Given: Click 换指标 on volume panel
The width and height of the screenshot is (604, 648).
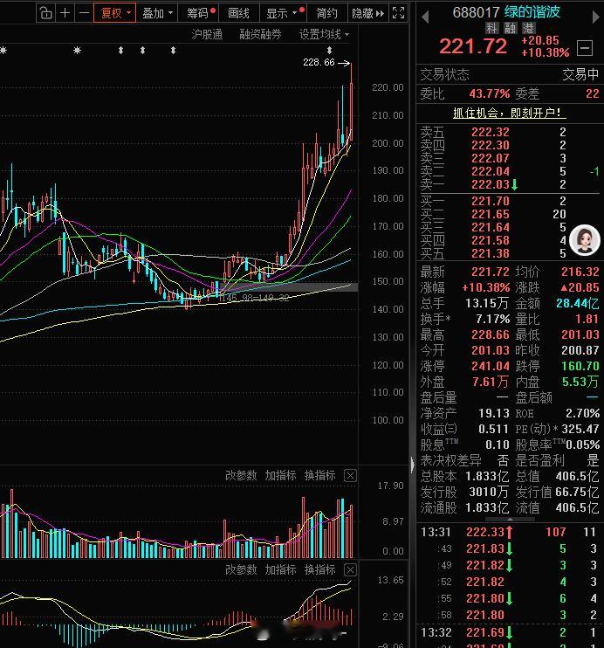Looking at the screenshot, I should point(319,475).
